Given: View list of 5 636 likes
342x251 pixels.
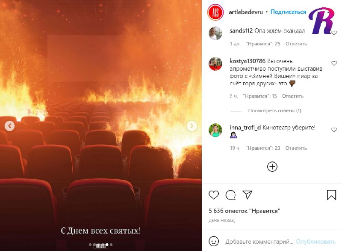Looking at the screenshot, I should [x=244, y=211].
